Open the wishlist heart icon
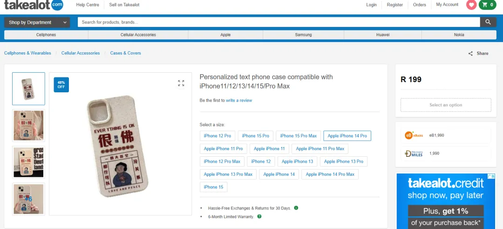503x229 pixels. [471, 5]
